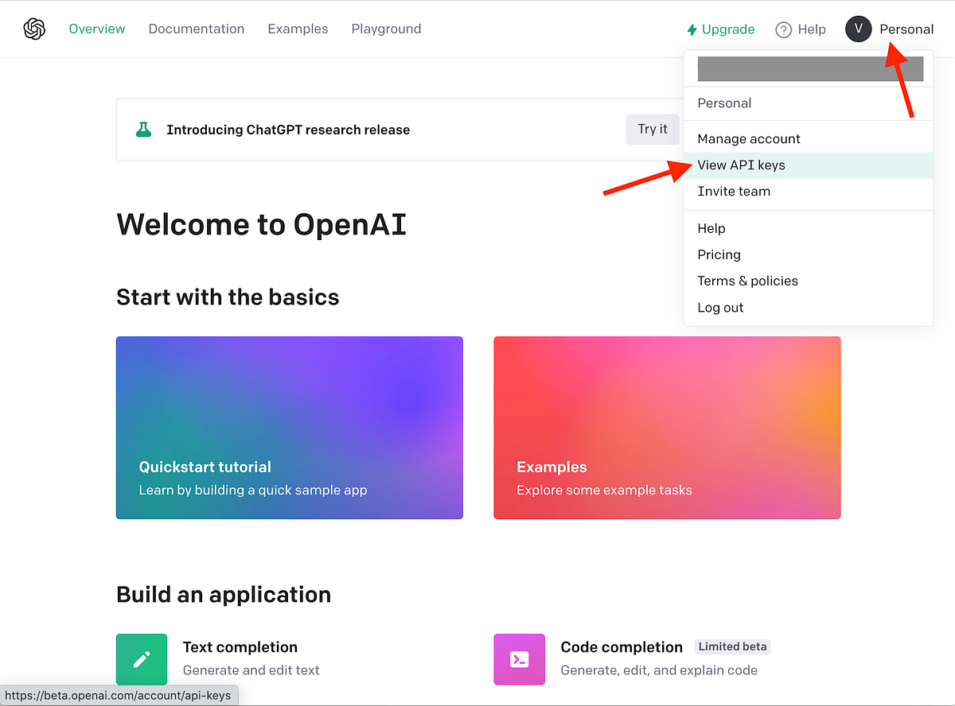Image resolution: width=955 pixels, height=706 pixels.
Task: Select the green pencil Text completion icon
Action: pos(141,659)
